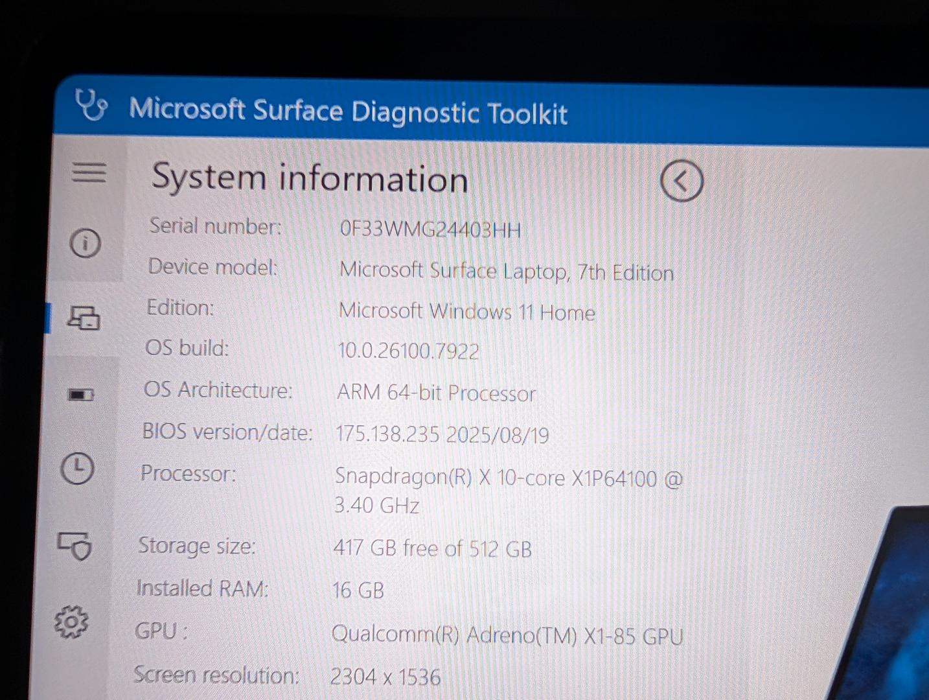Open the settings gear icon
Screen dimensions: 929x700
pyautogui.click(x=71, y=622)
